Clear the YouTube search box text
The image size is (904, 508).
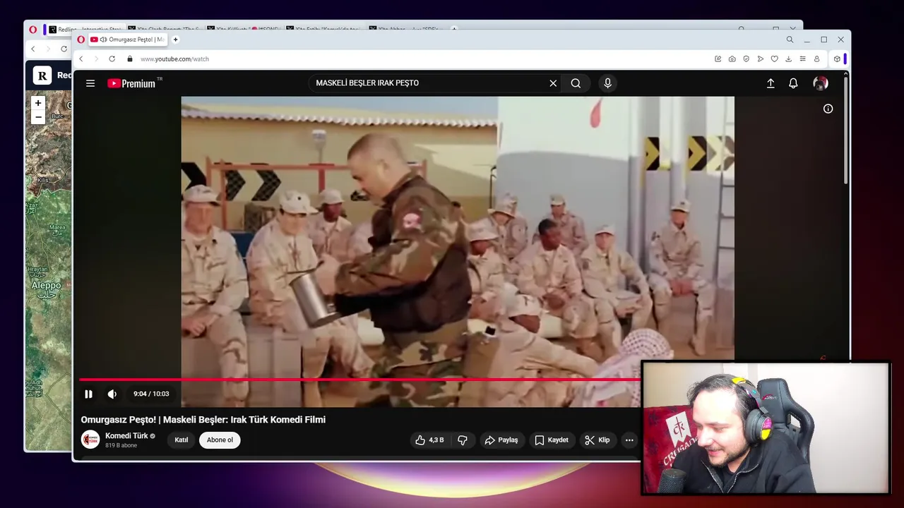click(x=553, y=83)
